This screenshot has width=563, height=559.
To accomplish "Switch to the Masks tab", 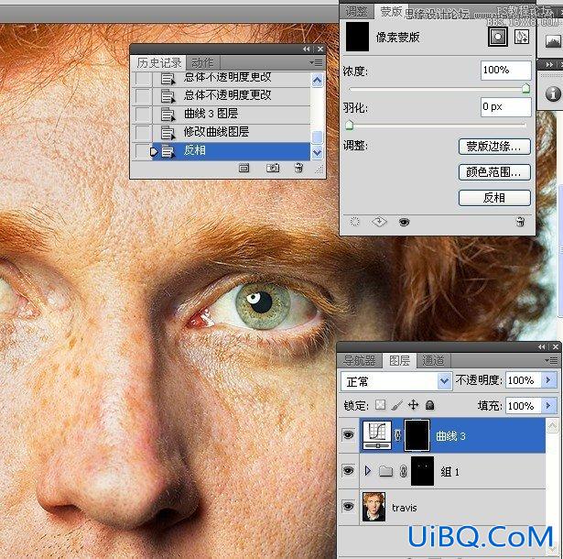I will click(392, 12).
